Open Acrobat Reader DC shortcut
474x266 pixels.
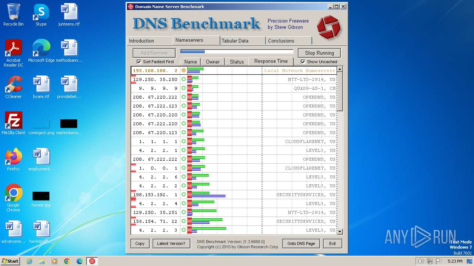[x=13, y=53]
